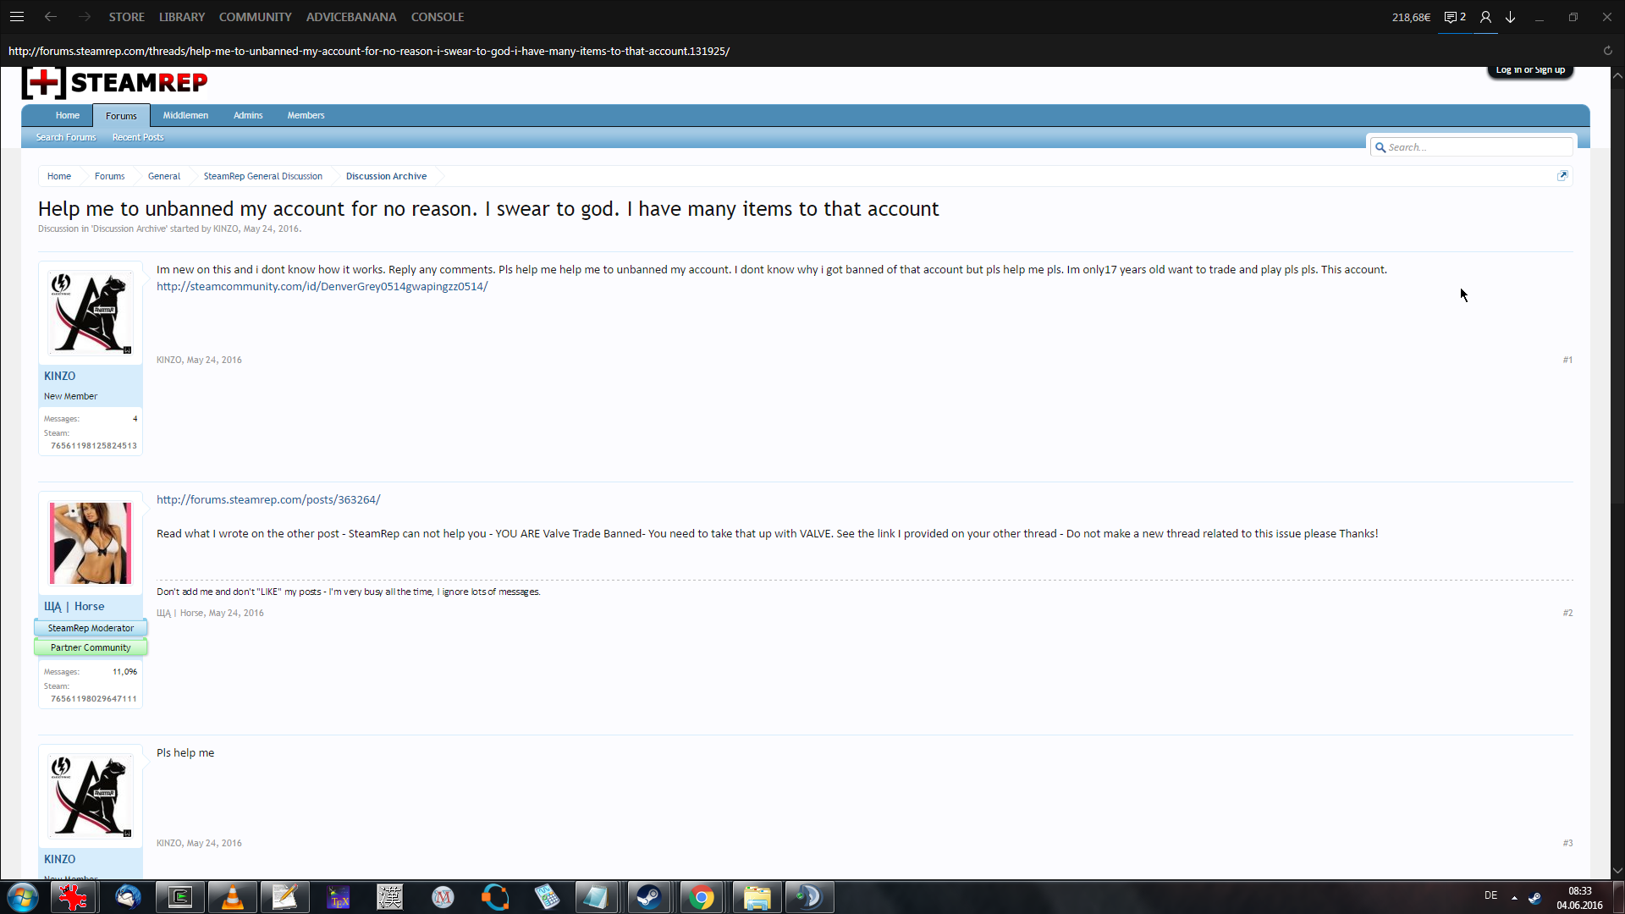Switch to the Middlemen tab
Image resolution: width=1625 pixels, height=914 pixels.
(x=185, y=115)
